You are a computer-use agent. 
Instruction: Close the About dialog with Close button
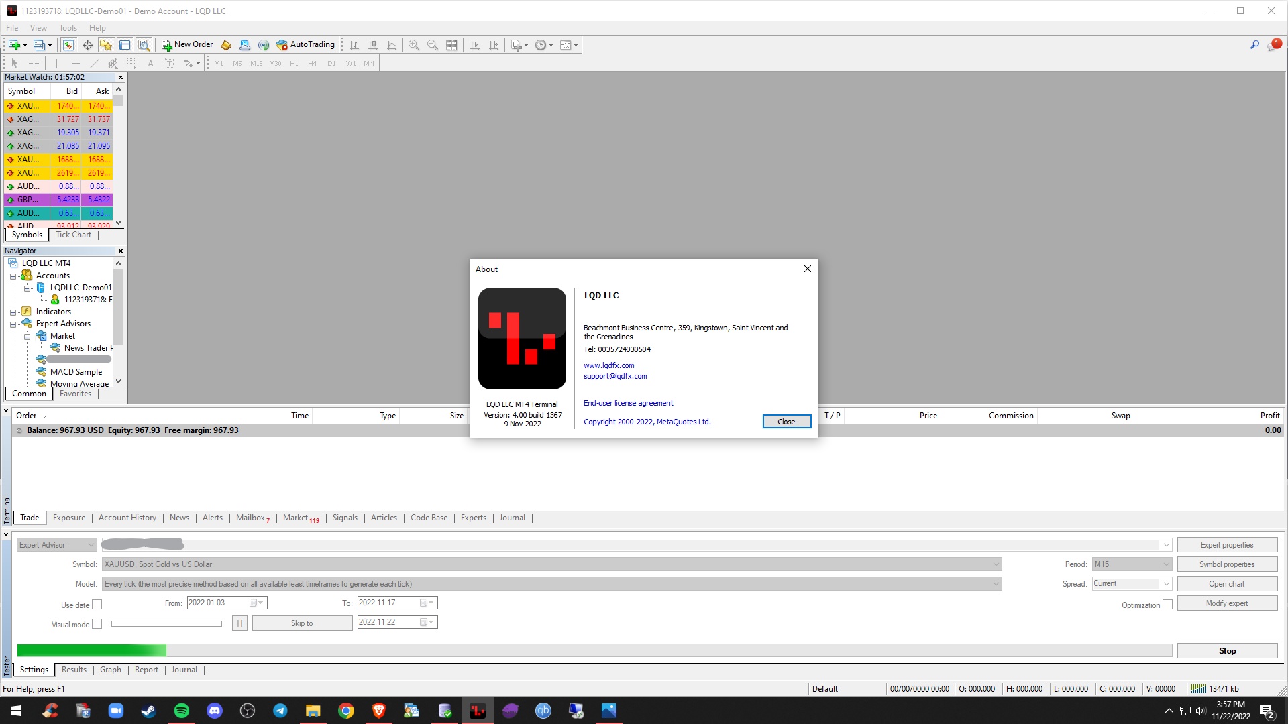(786, 422)
